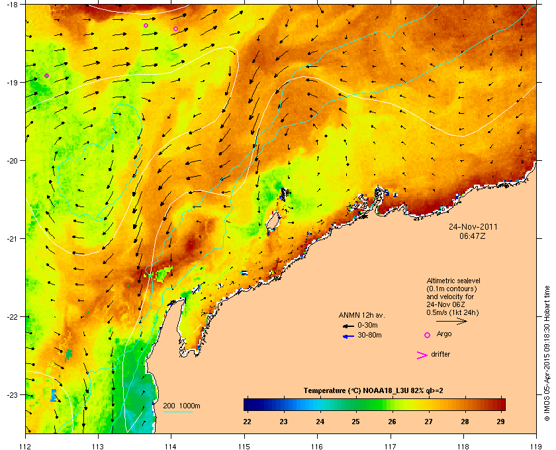
Task: Click the "and velocity for" text line
Action: pyautogui.click(x=450, y=296)
